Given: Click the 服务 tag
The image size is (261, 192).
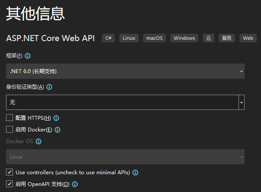Looking at the screenshot, I should pyautogui.click(x=227, y=38).
